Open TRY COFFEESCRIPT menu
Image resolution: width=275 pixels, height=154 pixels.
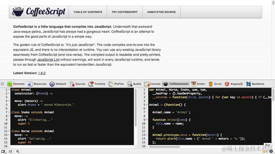[x=124, y=12]
